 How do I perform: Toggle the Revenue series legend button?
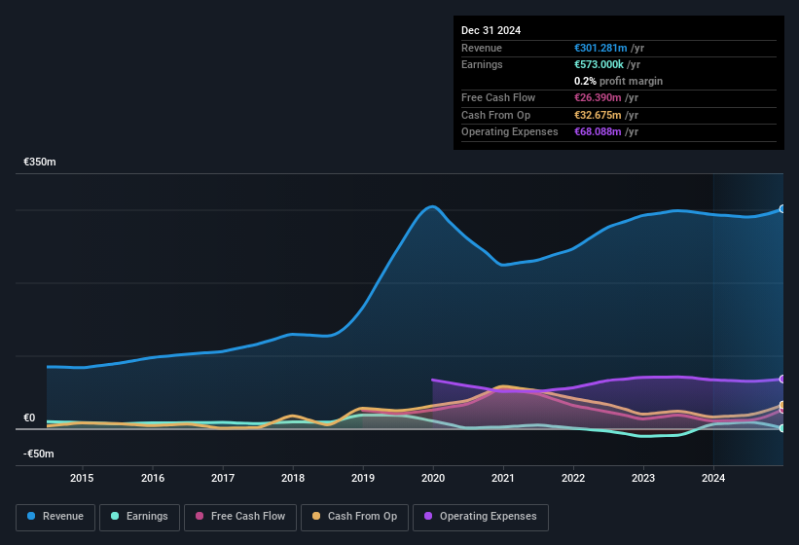tap(56, 516)
